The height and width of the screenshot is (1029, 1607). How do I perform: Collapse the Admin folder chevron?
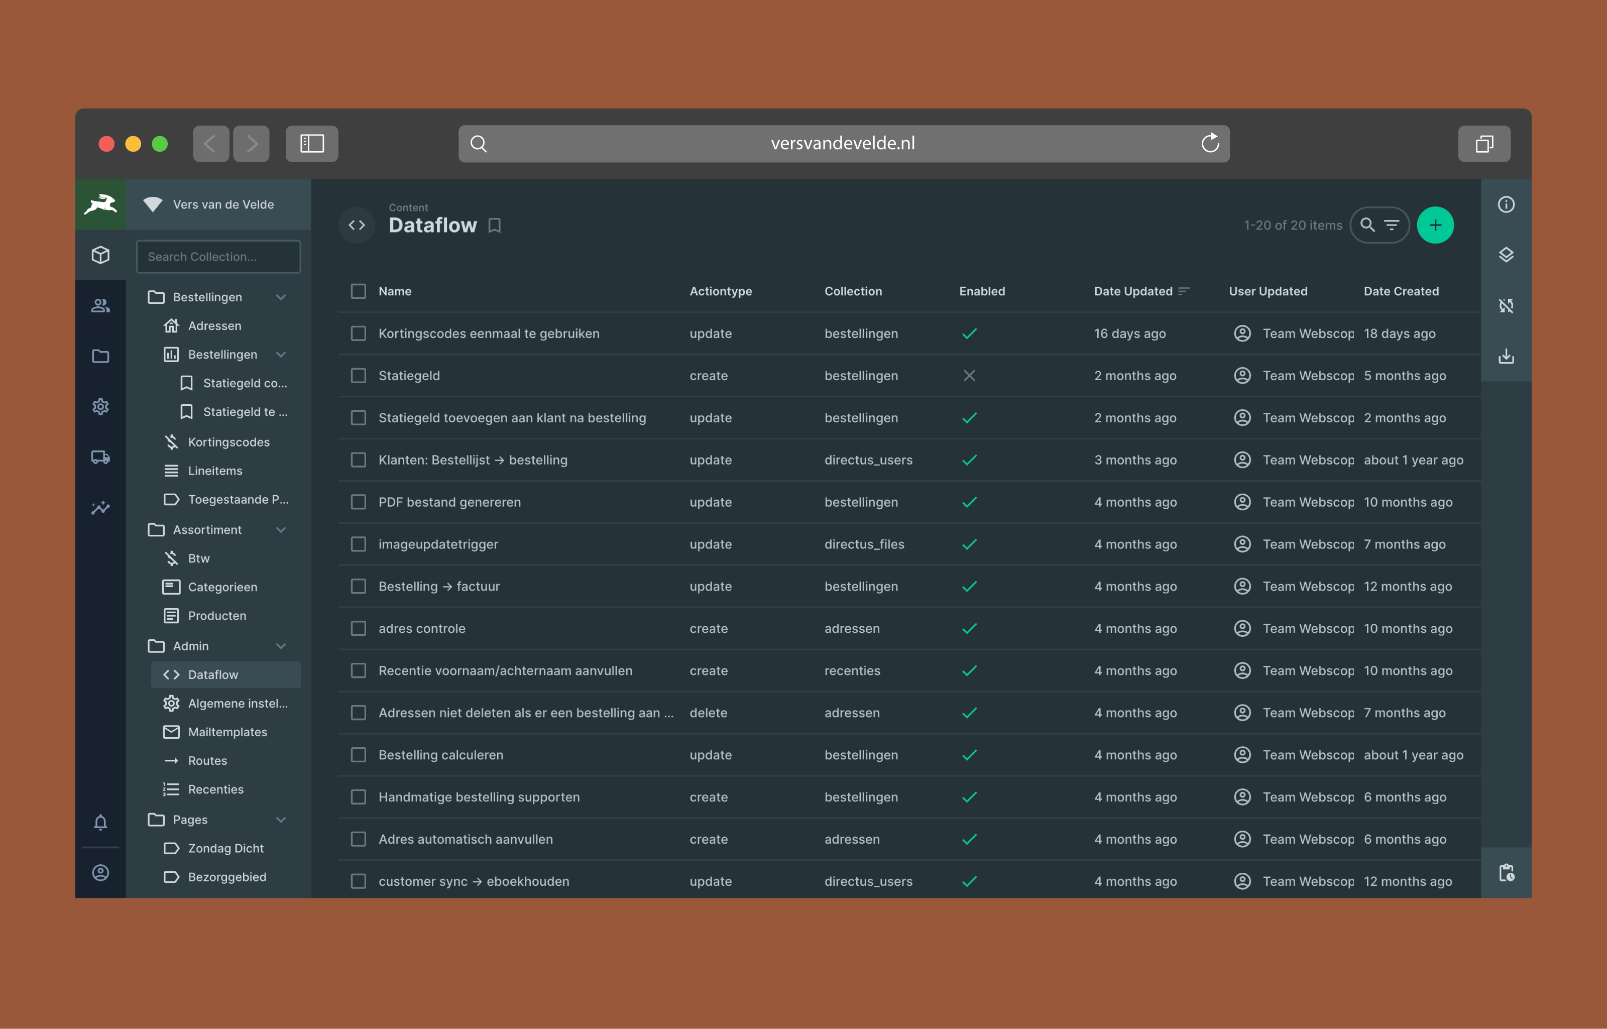(x=281, y=646)
